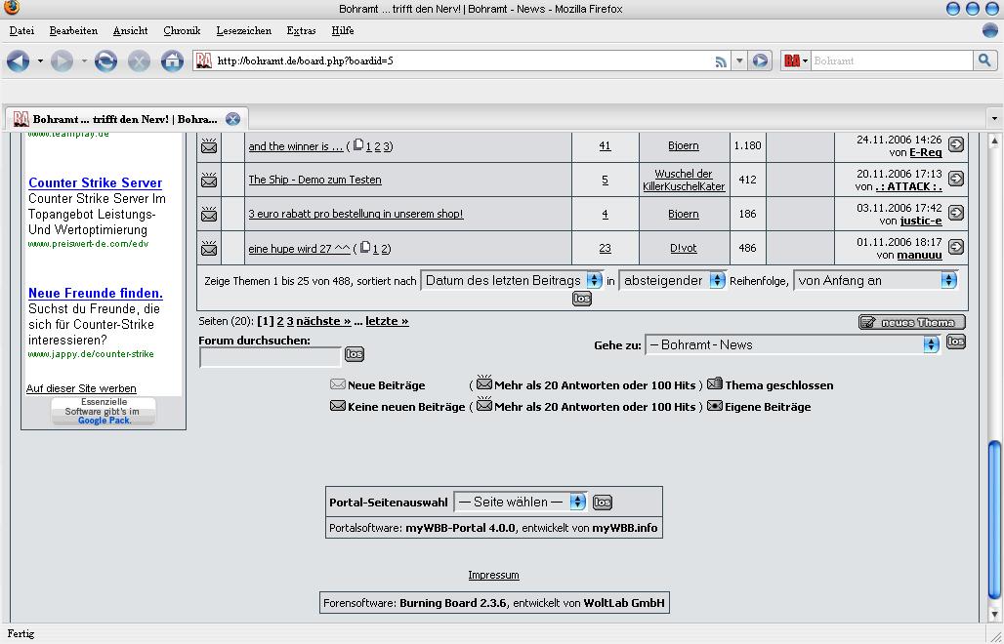Click the browser Back arrow button
1004x644 pixels.
tap(18, 61)
